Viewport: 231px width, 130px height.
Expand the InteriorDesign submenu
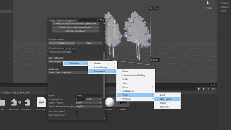click(103, 68)
